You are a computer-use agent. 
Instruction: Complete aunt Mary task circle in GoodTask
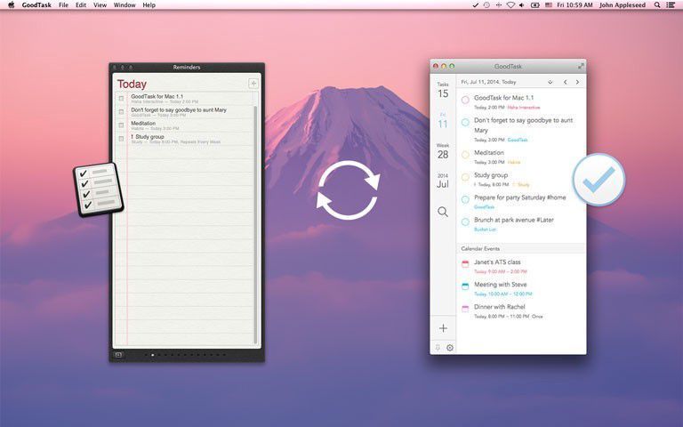tap(465, 122)
